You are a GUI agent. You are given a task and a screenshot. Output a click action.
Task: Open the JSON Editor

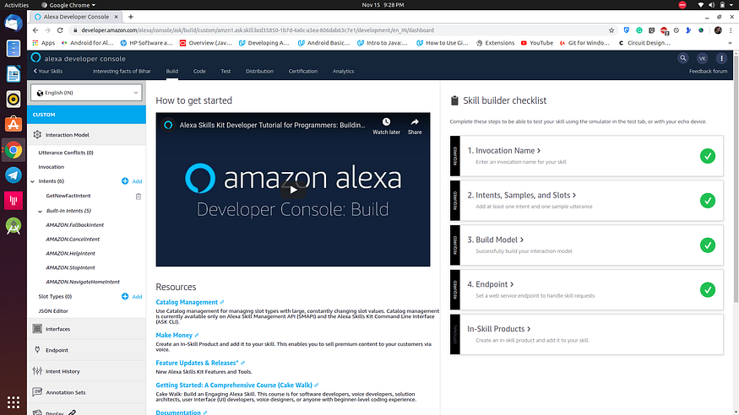click(53, 311)
